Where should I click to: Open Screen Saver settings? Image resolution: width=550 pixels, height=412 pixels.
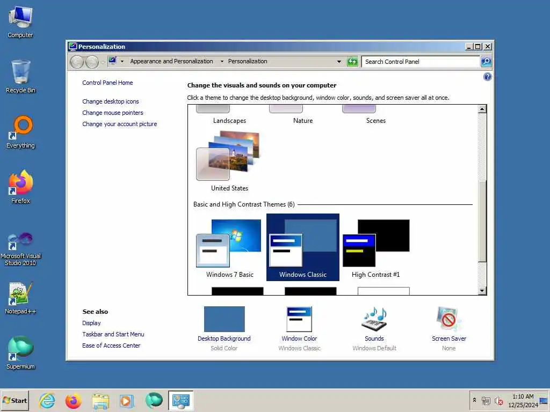(448, 329)
